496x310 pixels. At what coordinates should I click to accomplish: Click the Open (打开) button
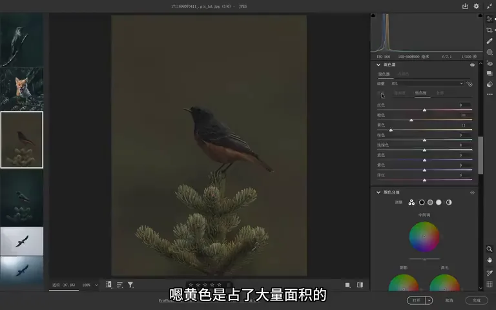(417, 300)
